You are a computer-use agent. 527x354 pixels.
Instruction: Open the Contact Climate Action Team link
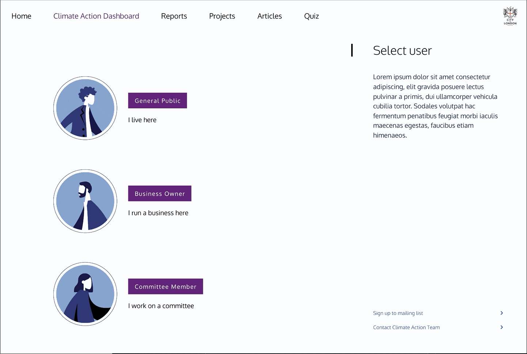[406, 327]
